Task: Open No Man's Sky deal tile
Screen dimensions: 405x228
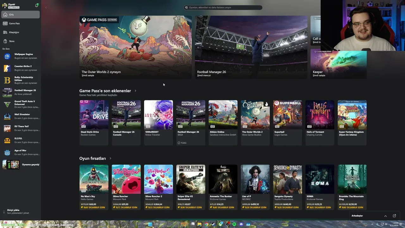Action: coord(94,187)
